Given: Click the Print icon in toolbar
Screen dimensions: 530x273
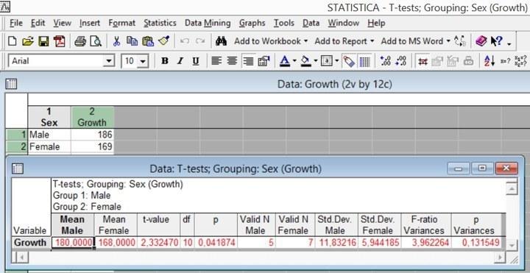Looking at the screenshot, I should point(80,41).
